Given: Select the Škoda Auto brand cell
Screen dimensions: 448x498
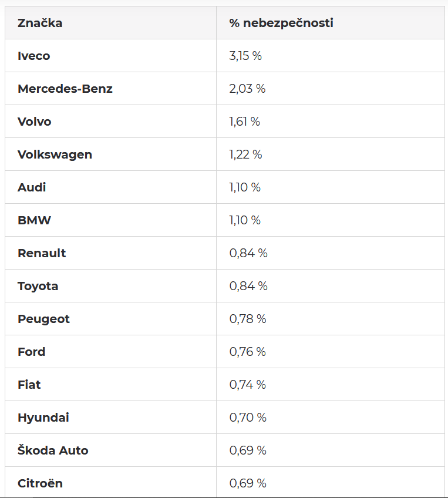Looking at the screenshot, I should [53, 450].
